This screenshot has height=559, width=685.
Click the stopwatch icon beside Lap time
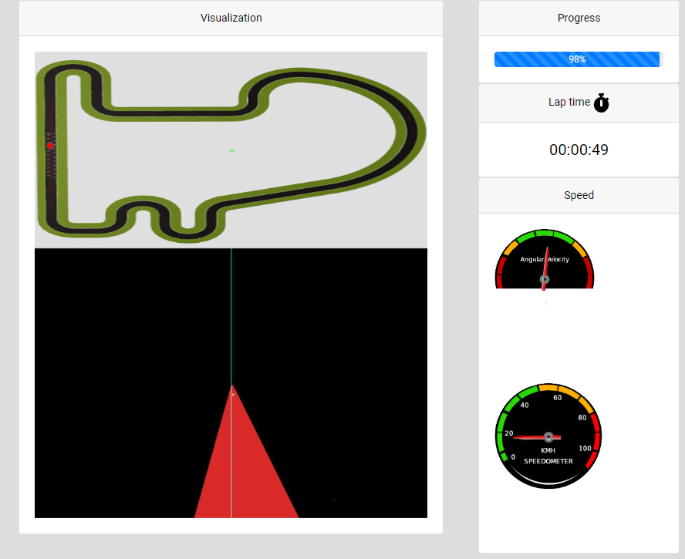[x=602, y=103]
